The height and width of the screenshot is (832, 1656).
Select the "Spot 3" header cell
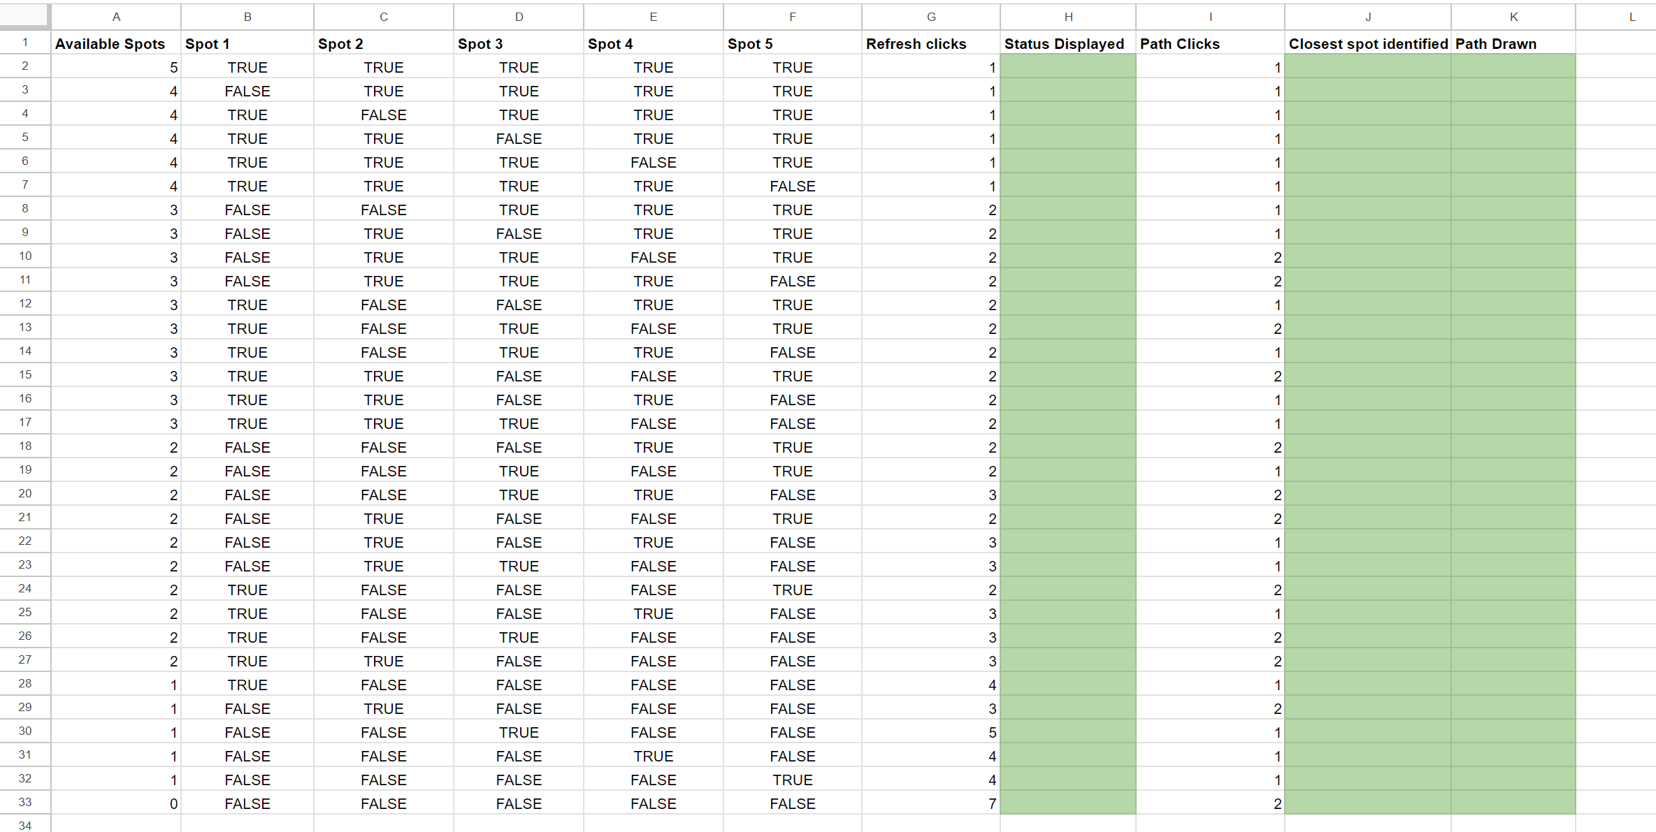click(x=519, y=44)
